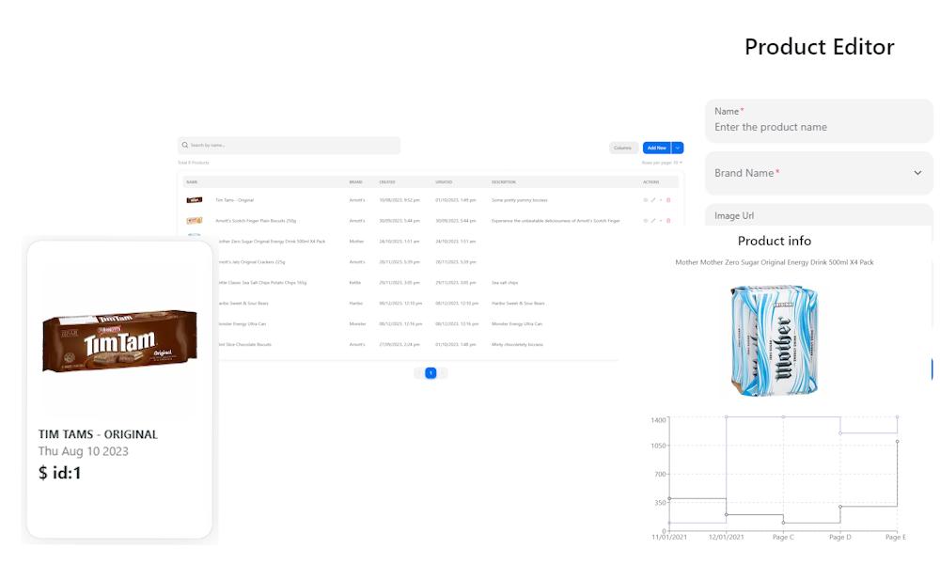Image resolution: width=940 pixels, height=564 pixels.
Task: Select the 'Arnott's Scotch Finger Plain Biscuits 250g' cell
Action: (x=256, y=221)
